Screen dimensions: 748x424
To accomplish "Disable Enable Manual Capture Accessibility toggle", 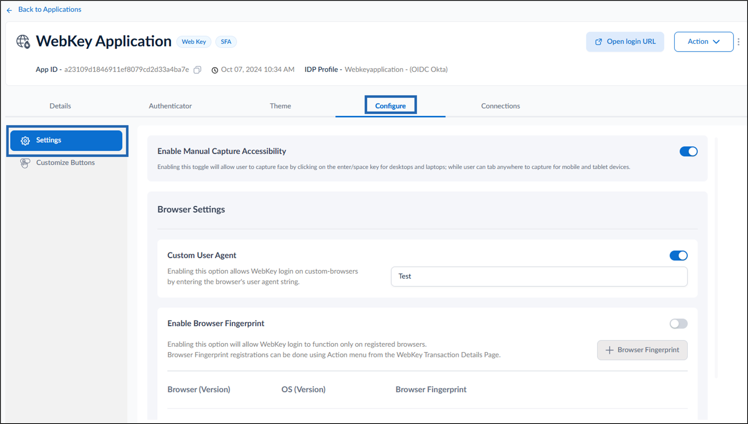I will [688, 151].
